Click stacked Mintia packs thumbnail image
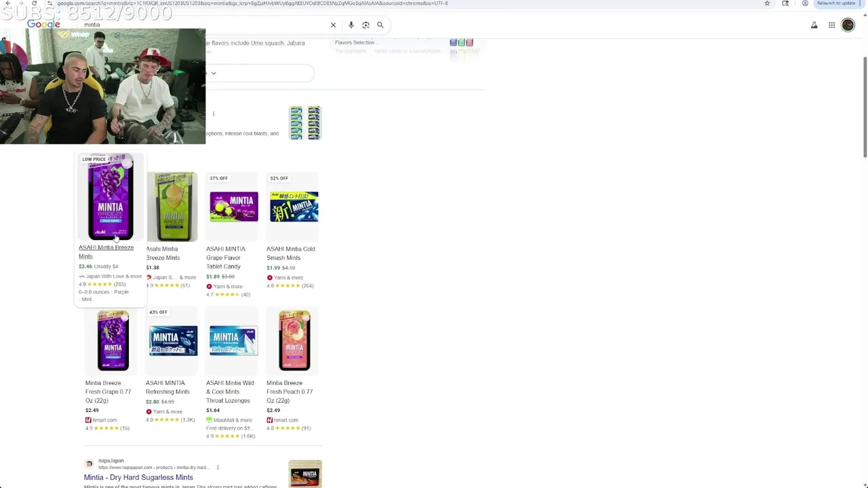Image resolution: width=868 pixels, height=488 pixels. coord(304,123)
